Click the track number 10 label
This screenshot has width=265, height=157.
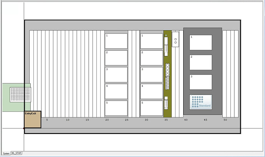[68, 120]
